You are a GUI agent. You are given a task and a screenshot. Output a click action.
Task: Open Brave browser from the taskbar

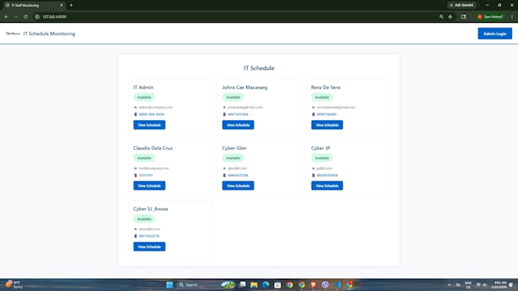(313, 285)
